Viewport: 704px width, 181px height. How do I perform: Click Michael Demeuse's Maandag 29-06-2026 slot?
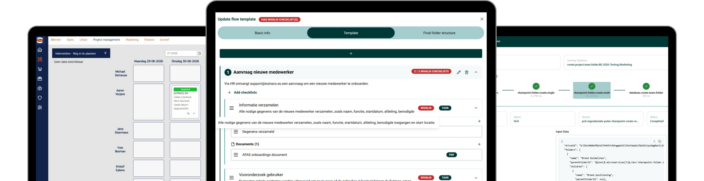click(148, 73)
